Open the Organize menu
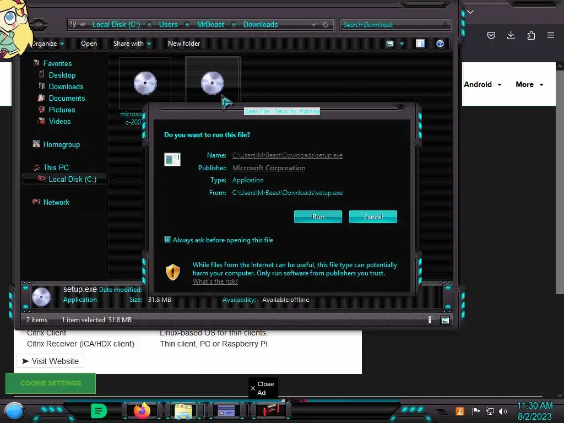564x423 pixels. tap(47, 44)
